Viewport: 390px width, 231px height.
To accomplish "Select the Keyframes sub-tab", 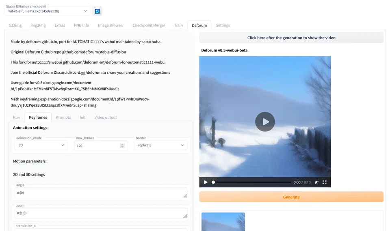I will pyautogui.click(x=38, y=118).
